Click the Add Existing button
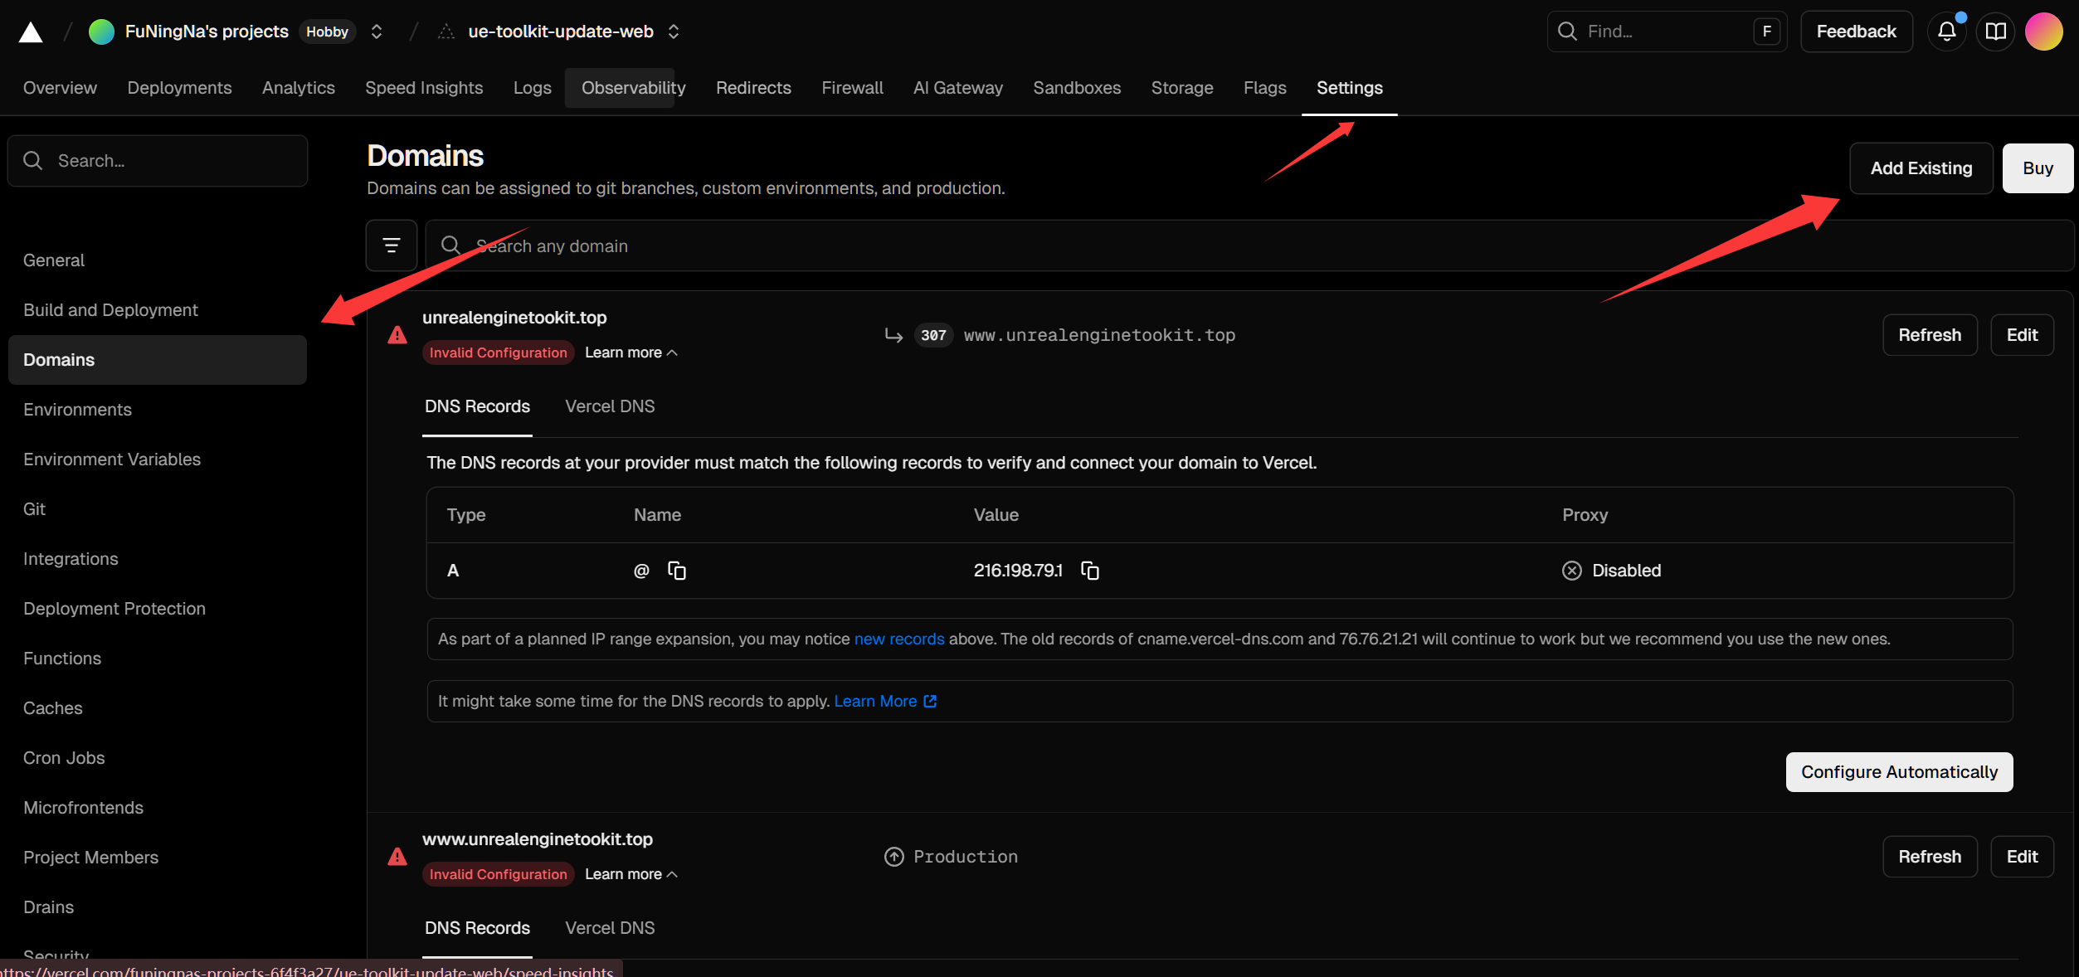 [1921, 168]
